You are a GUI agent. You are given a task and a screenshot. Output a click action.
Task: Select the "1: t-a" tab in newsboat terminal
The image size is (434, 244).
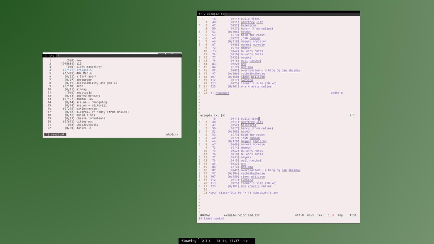(x=49, y=56)
